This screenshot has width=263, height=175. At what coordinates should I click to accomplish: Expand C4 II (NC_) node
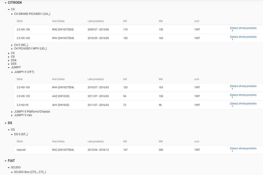[x=12, y=45]
